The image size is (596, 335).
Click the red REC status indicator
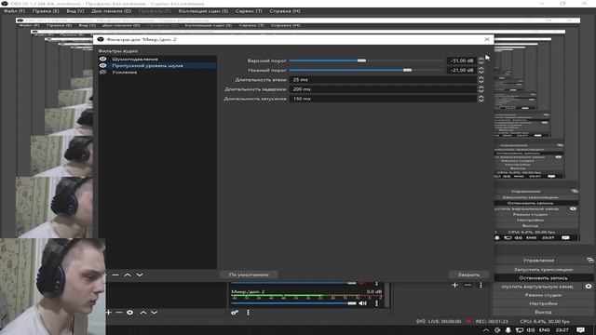pyautogui.click(x=468, y=321)
